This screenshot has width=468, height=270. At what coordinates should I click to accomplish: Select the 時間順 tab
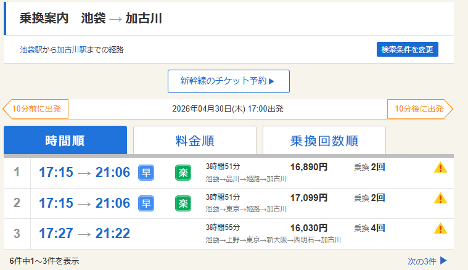pos(65,141)
